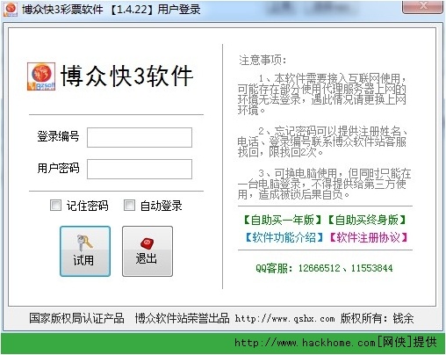The width and height of the screenshot is (446, 355).
Task: Focus the 登录编号 input field
Action: pyautogui.click(x=140, y=137)
